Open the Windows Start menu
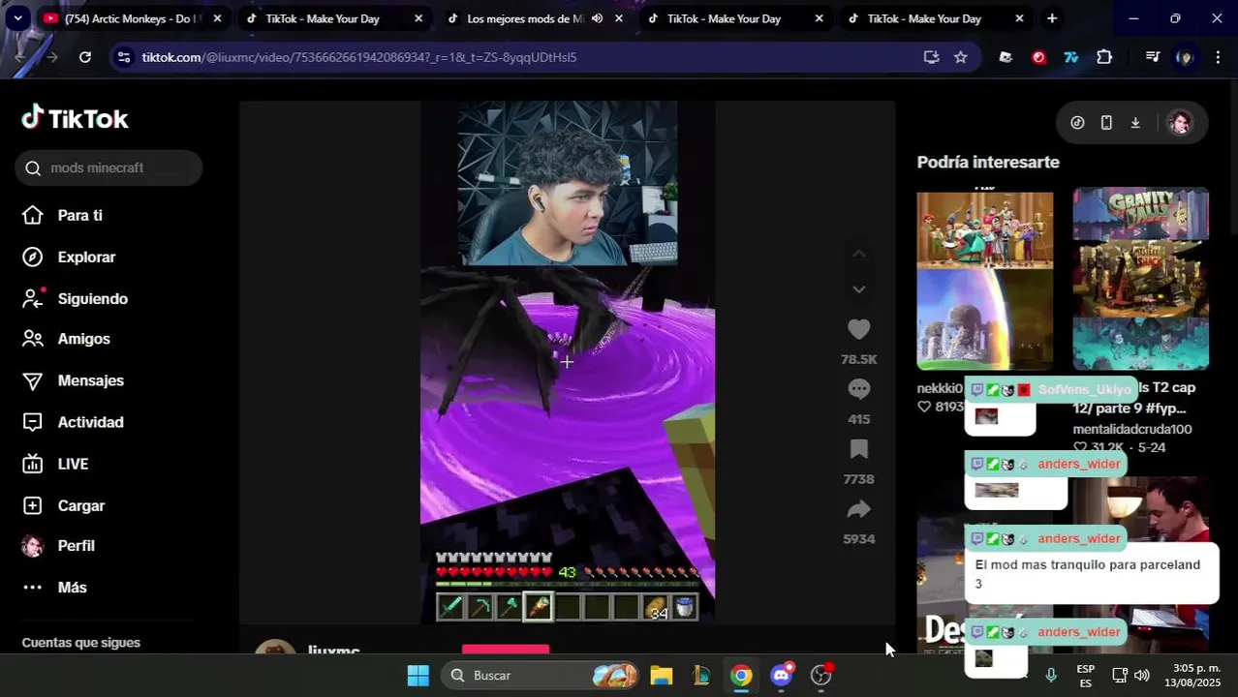Image resolution: width=1238 pixels, height=697 pixels. 418,675
